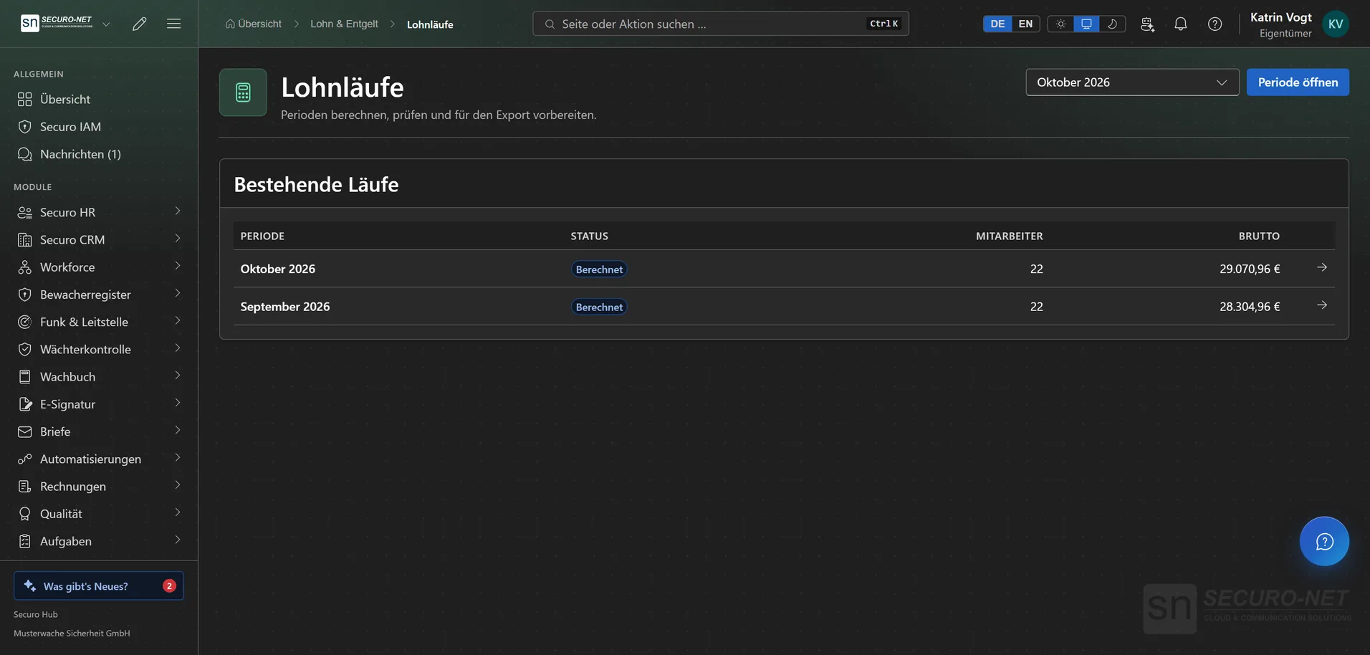This screenshot has height=655, width=1370.
Task: Click the pencil edit icon in header
Action: pyautogui.click(x=140, y=24)
